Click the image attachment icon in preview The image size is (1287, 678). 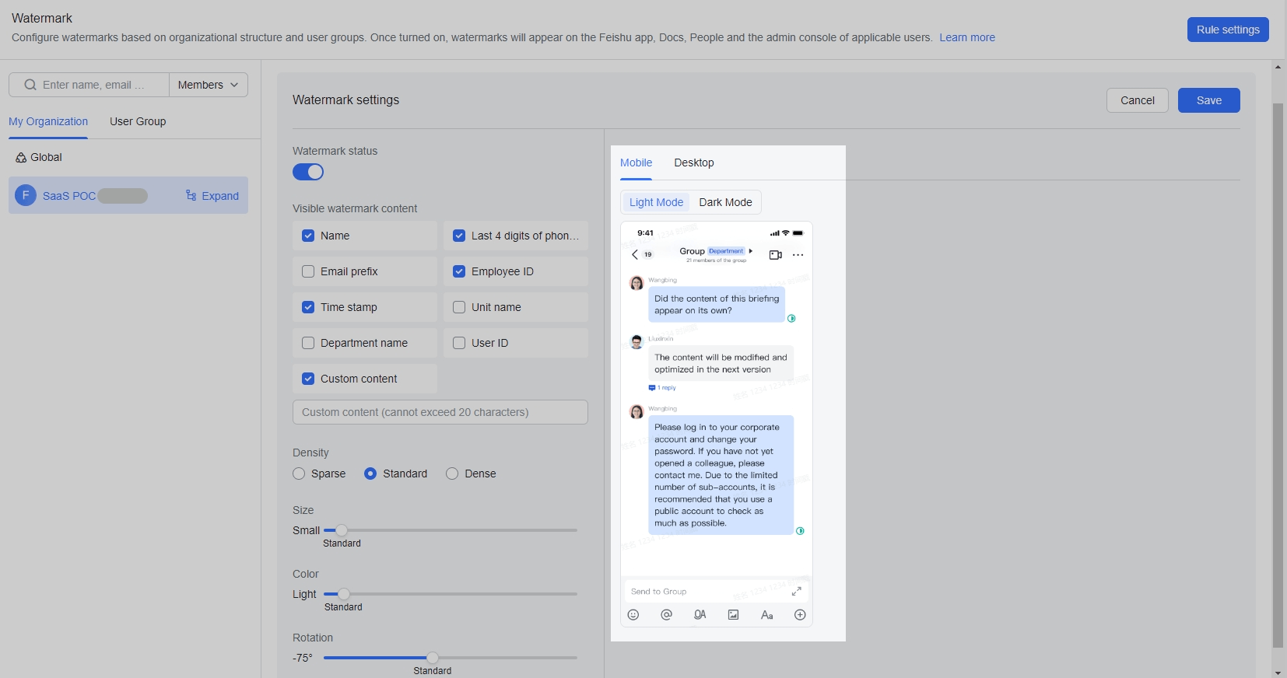click(733, 615)
